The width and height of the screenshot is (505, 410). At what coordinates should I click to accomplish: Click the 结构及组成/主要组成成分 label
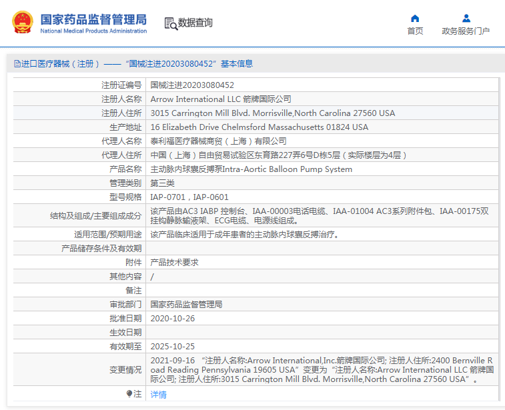click(95, 215)
